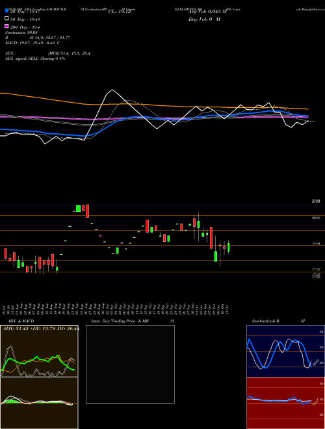This screenshot has height=429, width=325.
Task: Select the Avg Vol: 0.045 M text
Action: point(207,12)
